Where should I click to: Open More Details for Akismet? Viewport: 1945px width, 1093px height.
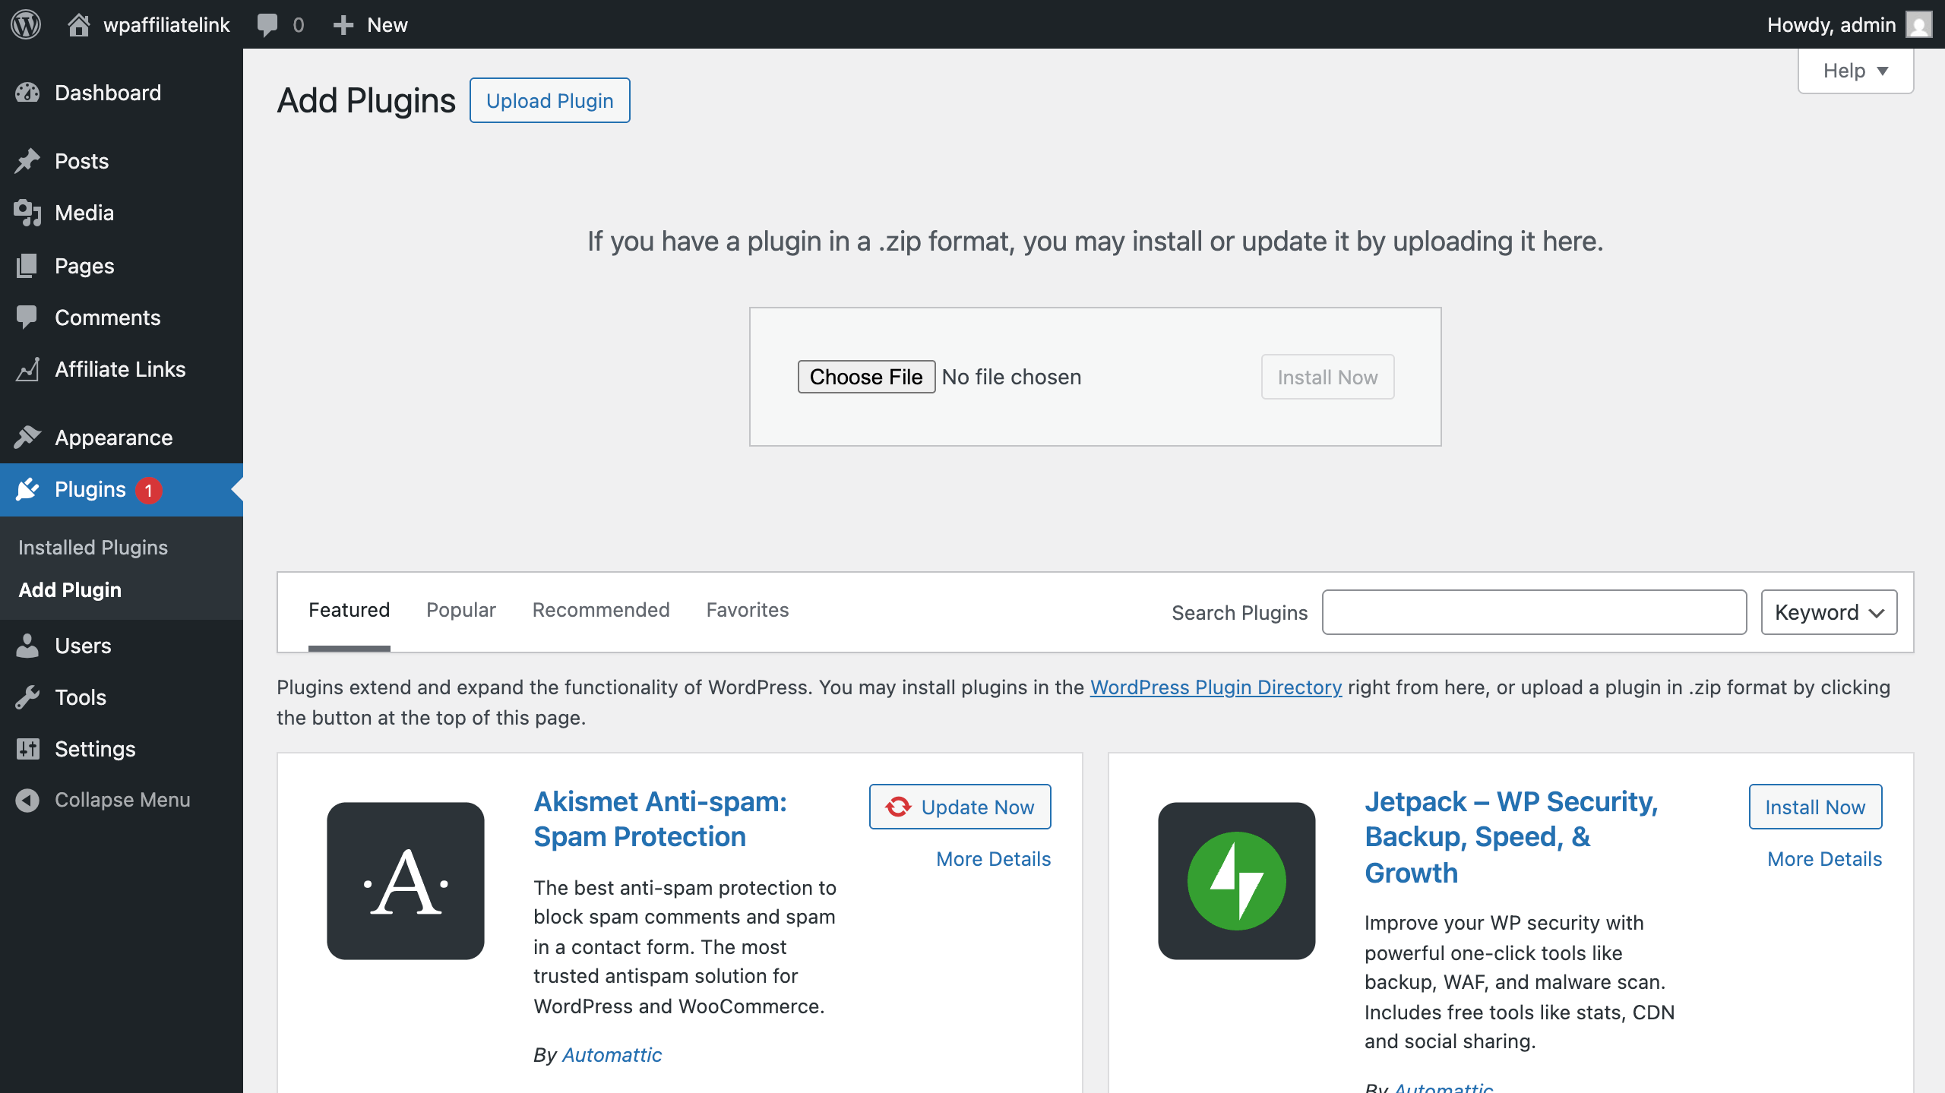tap(993, 859)
